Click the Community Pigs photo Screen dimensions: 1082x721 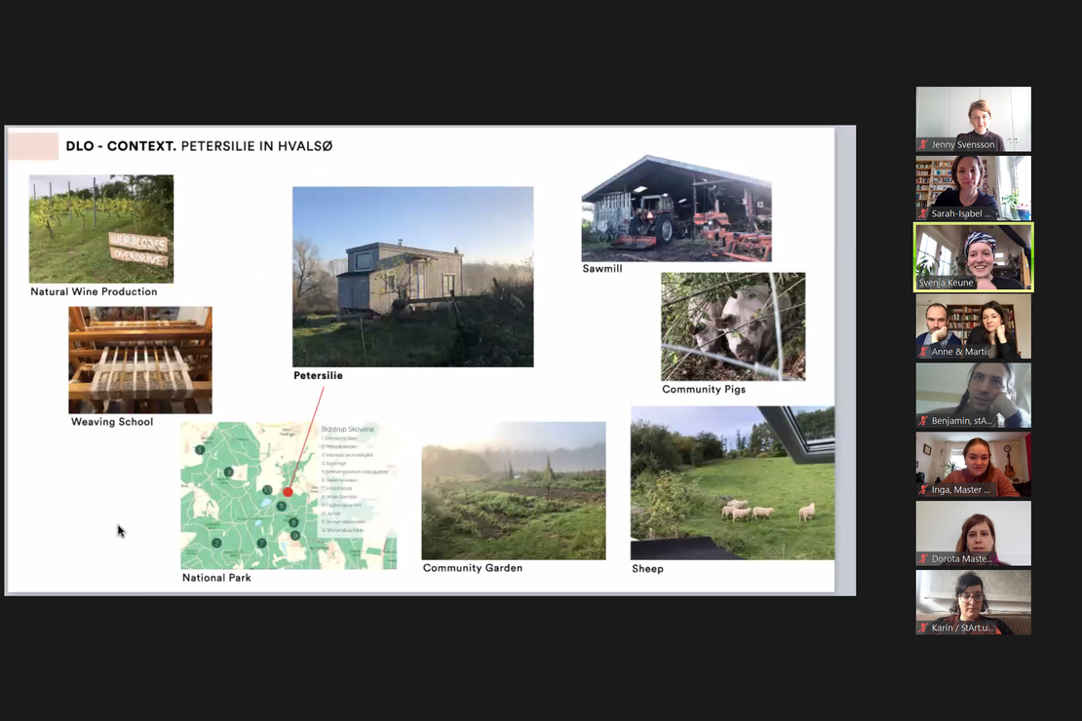733,326
